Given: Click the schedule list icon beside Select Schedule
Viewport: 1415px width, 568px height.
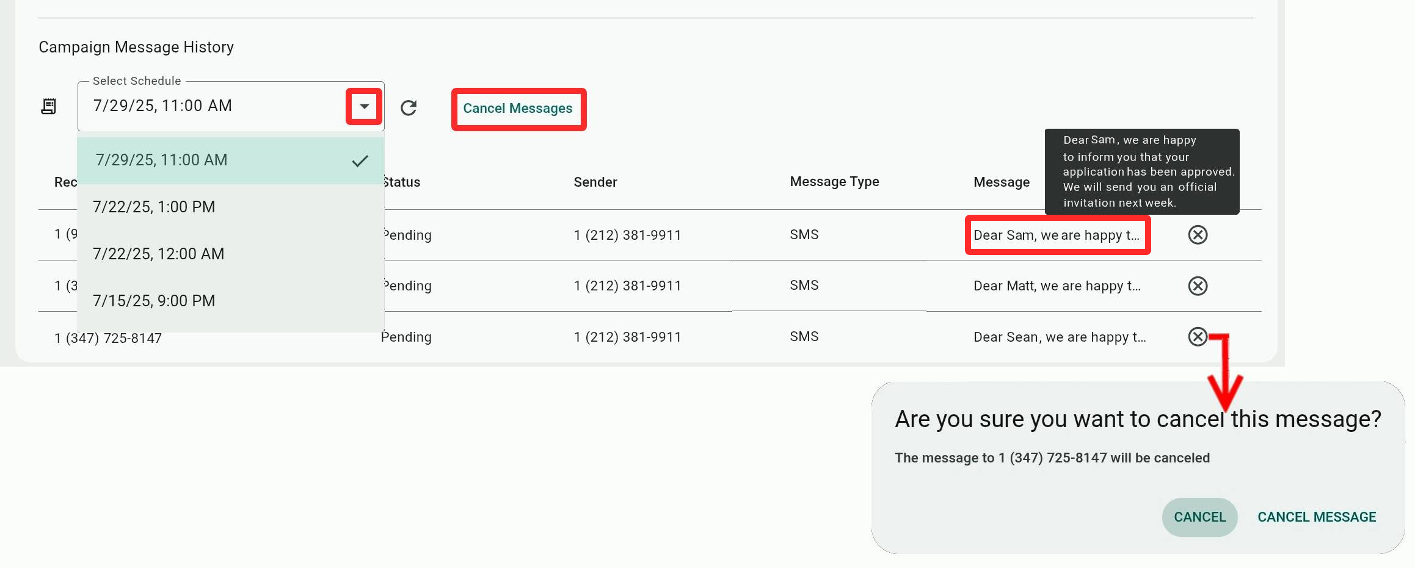Looking at the screenshot, I should (48, 107).
